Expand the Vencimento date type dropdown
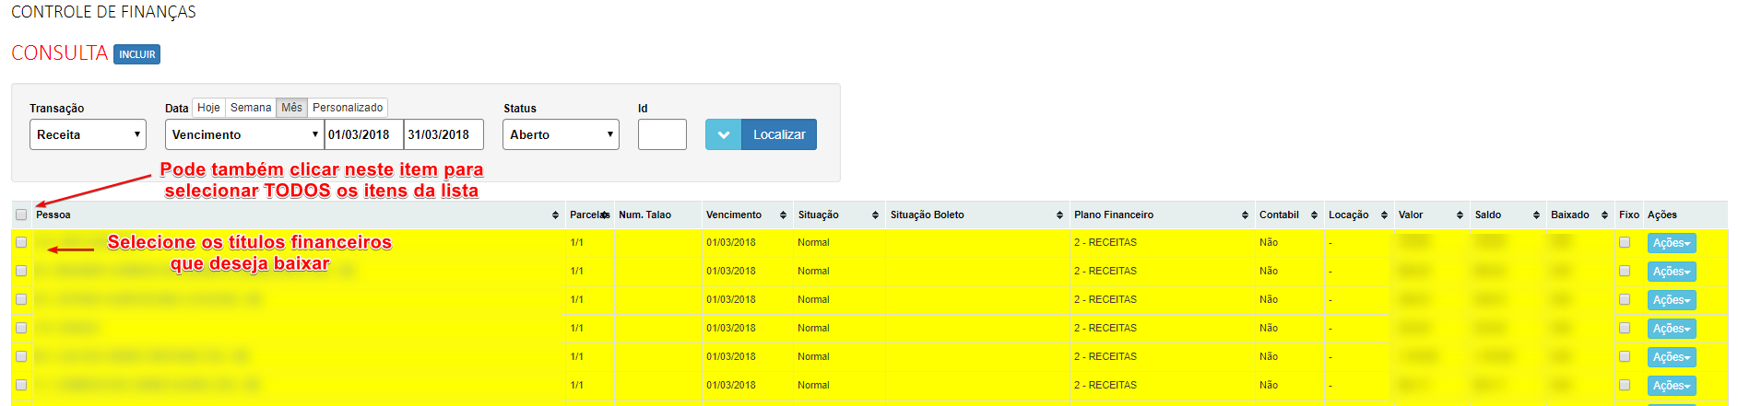The height and width of the screenshot is (406, 1738). point(244,134)
